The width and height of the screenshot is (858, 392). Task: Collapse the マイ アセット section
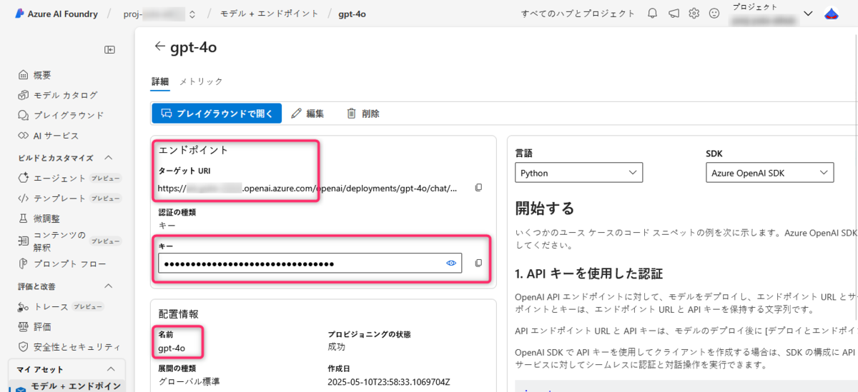[x=109, y=369]
